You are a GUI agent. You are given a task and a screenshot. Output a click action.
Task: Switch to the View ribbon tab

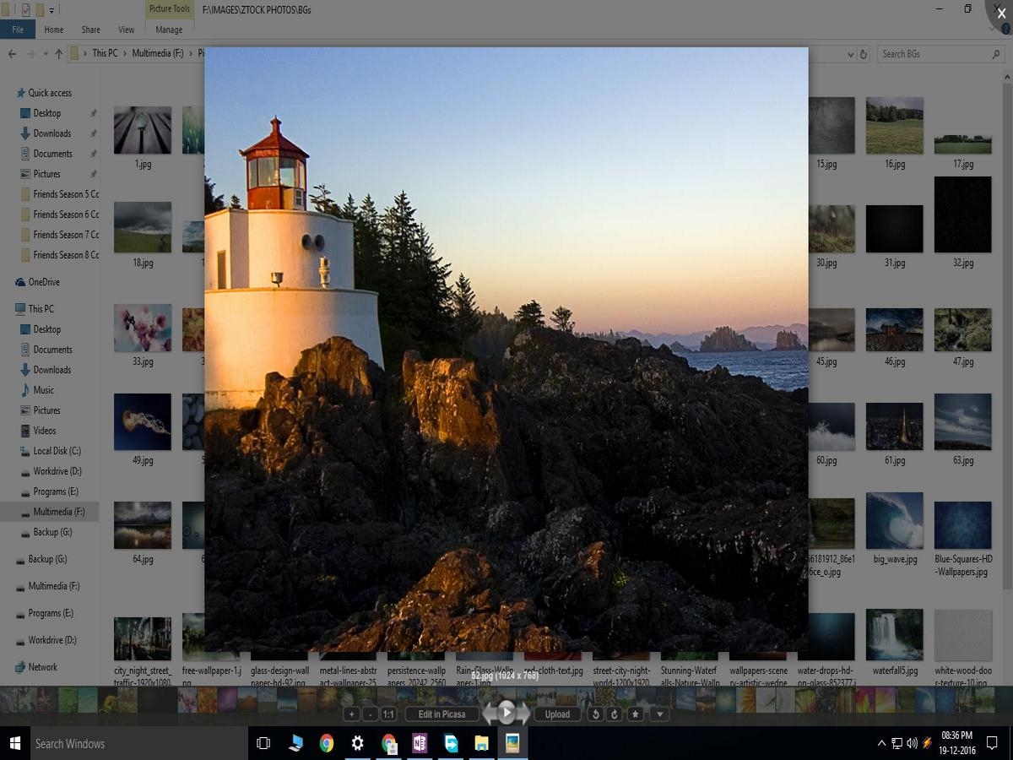point(126,29)
